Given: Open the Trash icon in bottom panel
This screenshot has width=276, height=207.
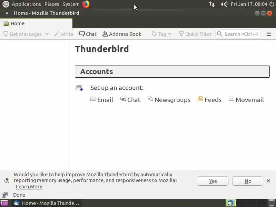Looking at the screenshot, I should tap(271, 203).
